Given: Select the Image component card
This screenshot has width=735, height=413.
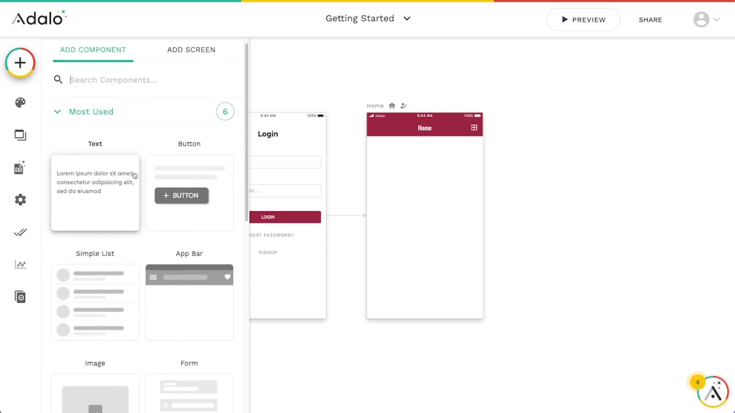Looking at the screenshot, I should coord(95,393).
